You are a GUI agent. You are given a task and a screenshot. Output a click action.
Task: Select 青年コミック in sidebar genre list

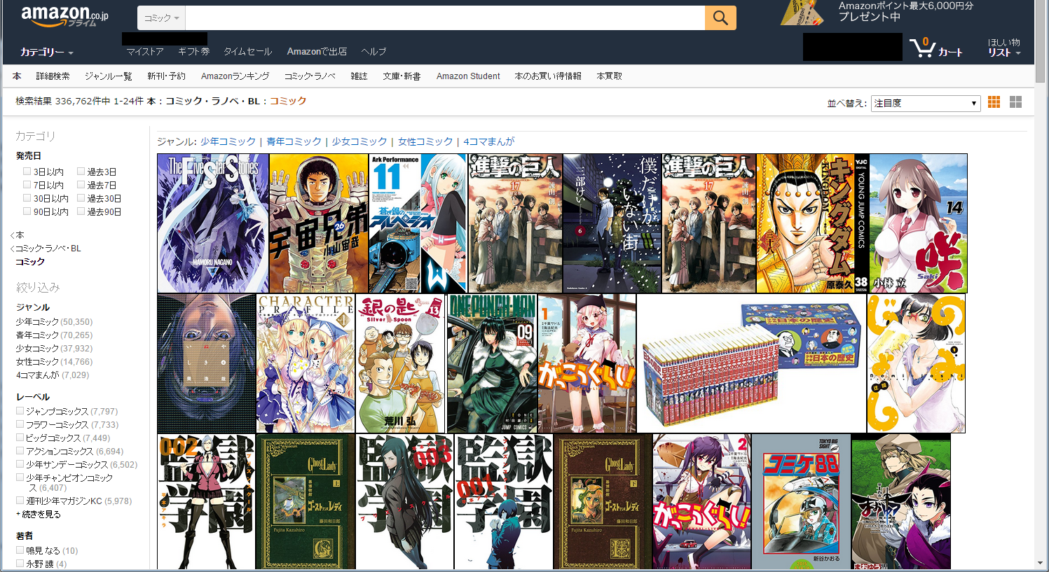37,335
